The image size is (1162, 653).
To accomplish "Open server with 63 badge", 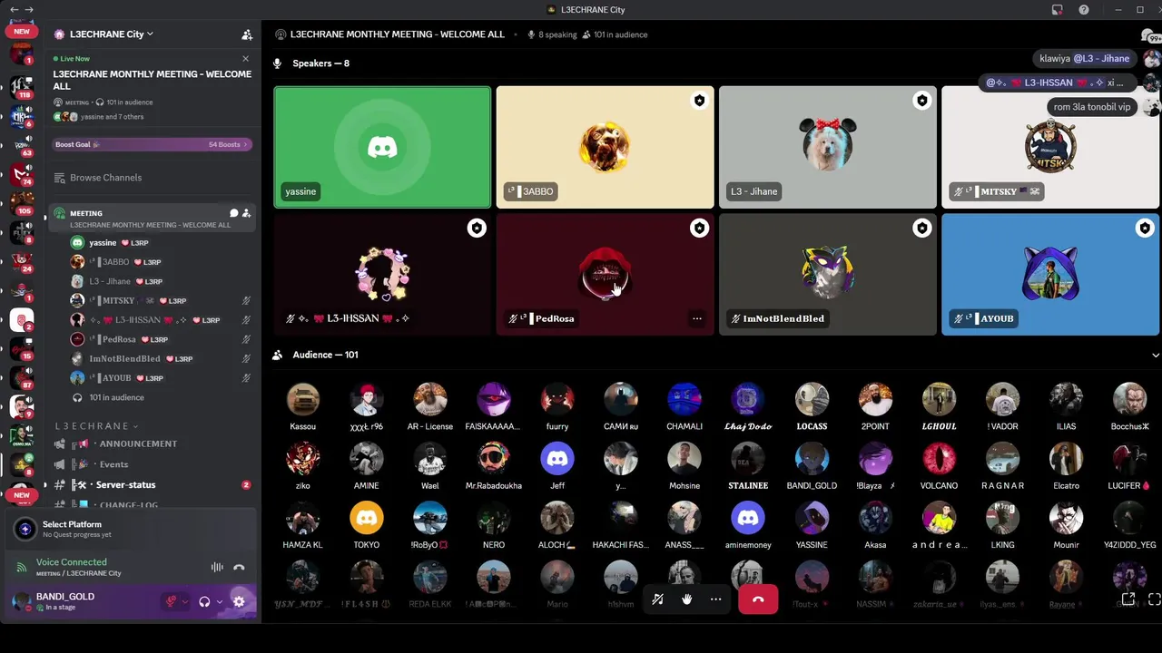I will (21, 144).
